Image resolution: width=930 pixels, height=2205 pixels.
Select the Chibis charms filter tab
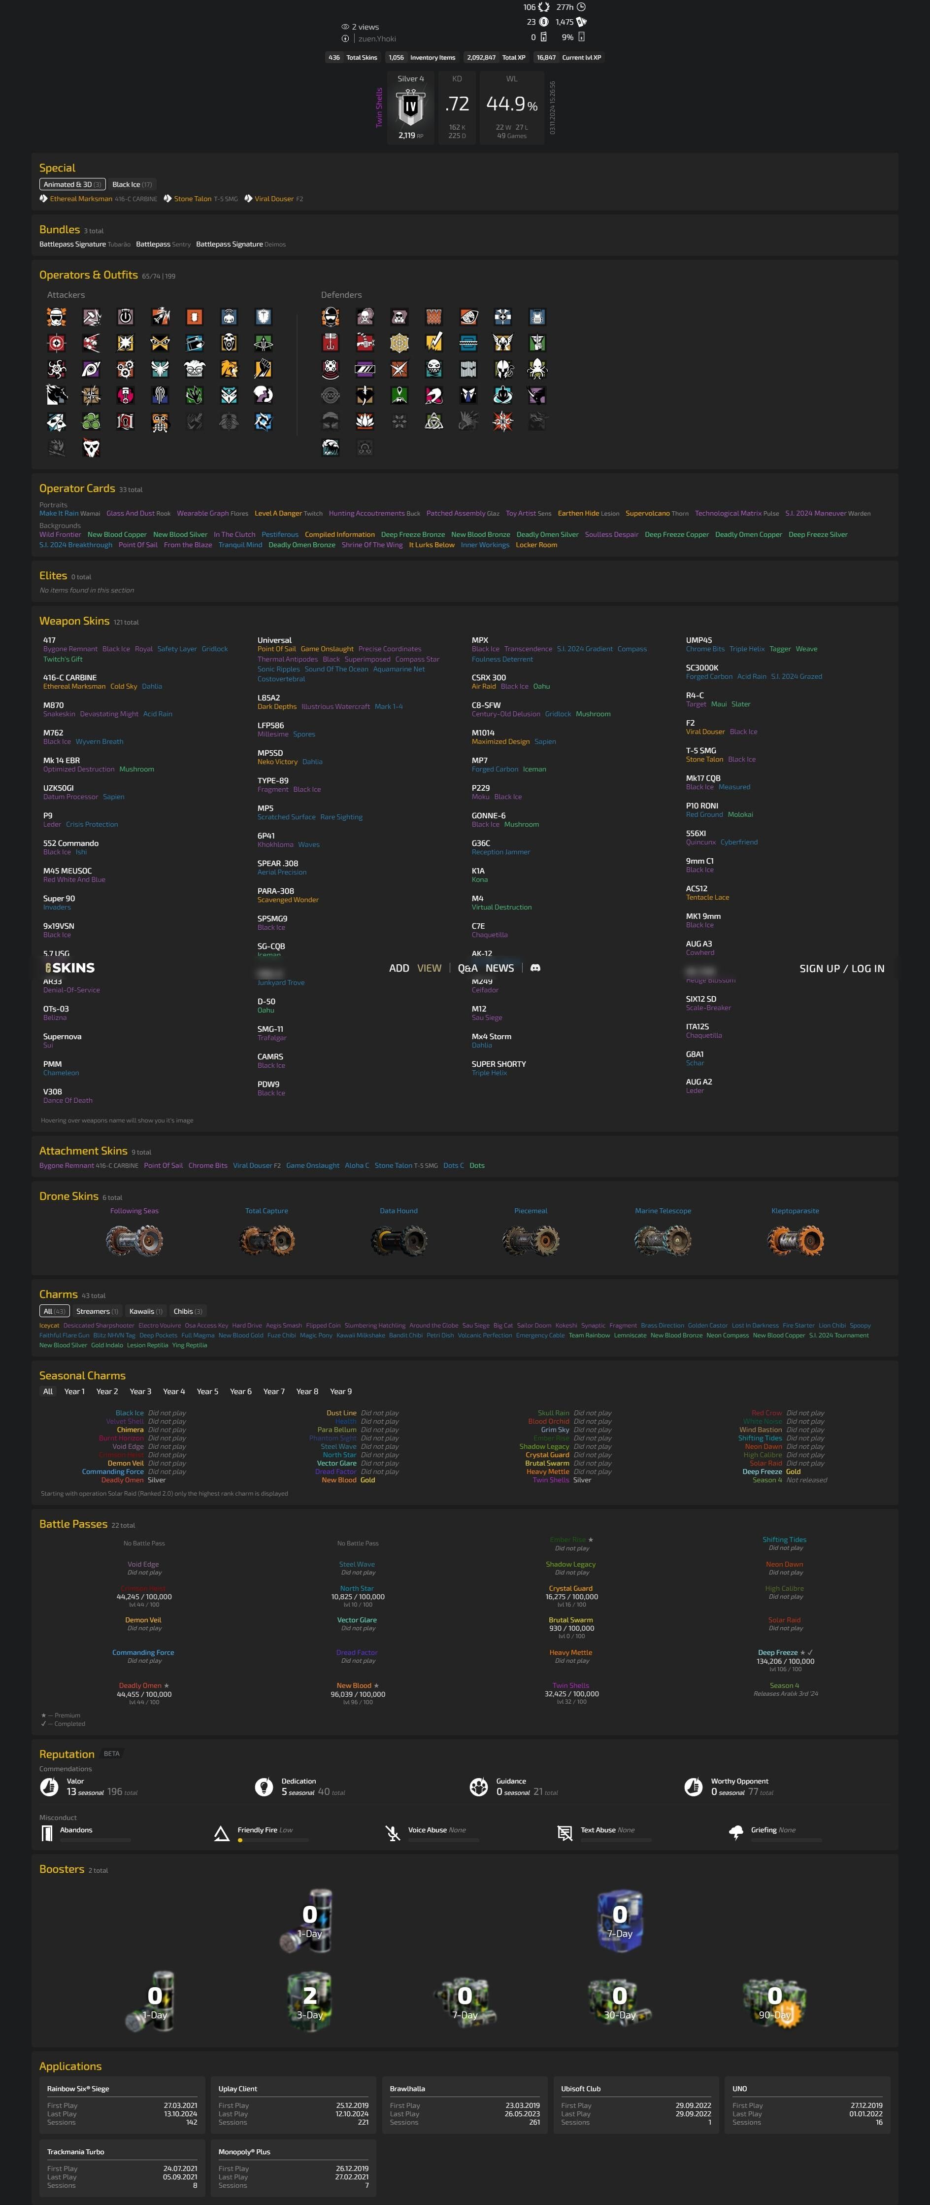[187, 1311]
